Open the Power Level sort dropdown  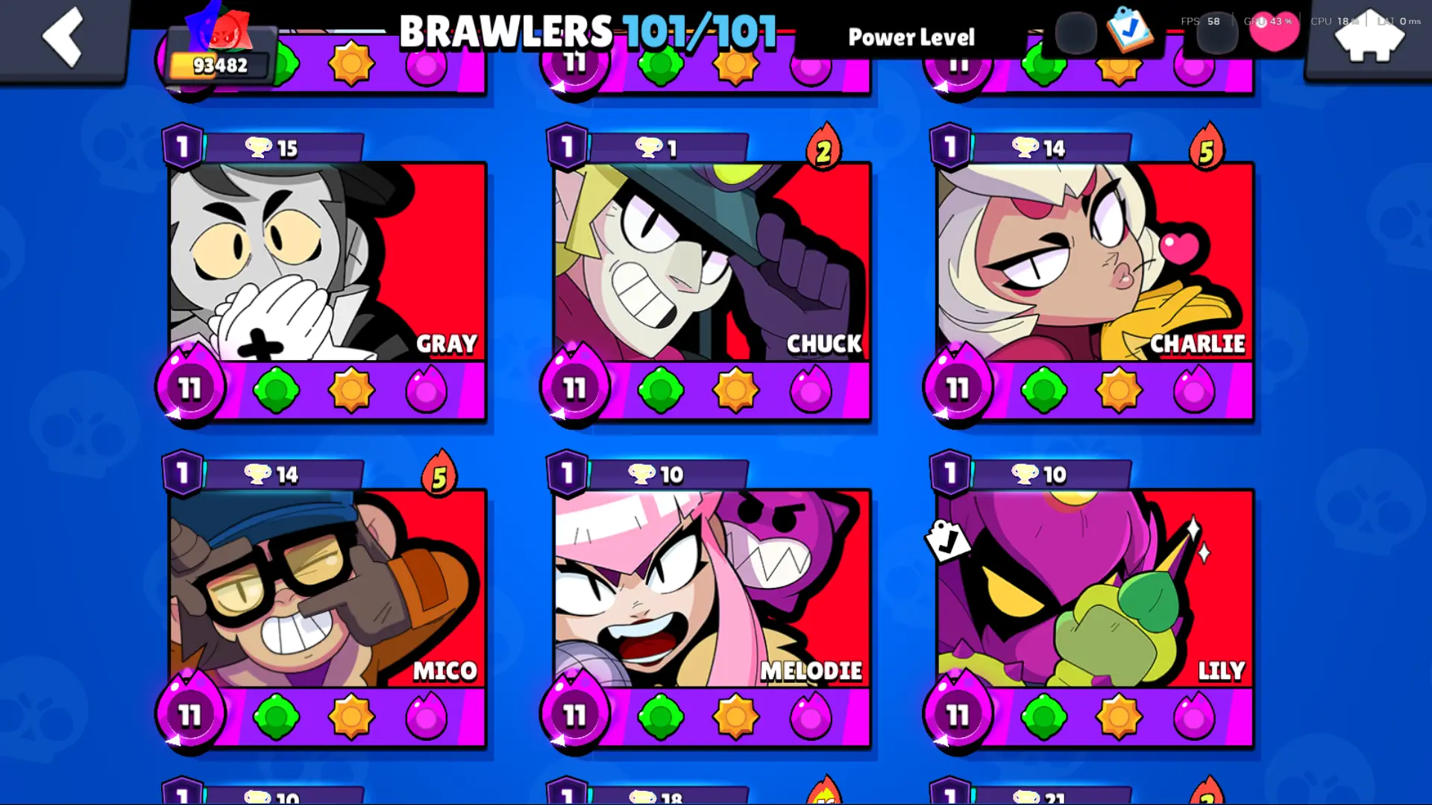[x=911, y=37]
